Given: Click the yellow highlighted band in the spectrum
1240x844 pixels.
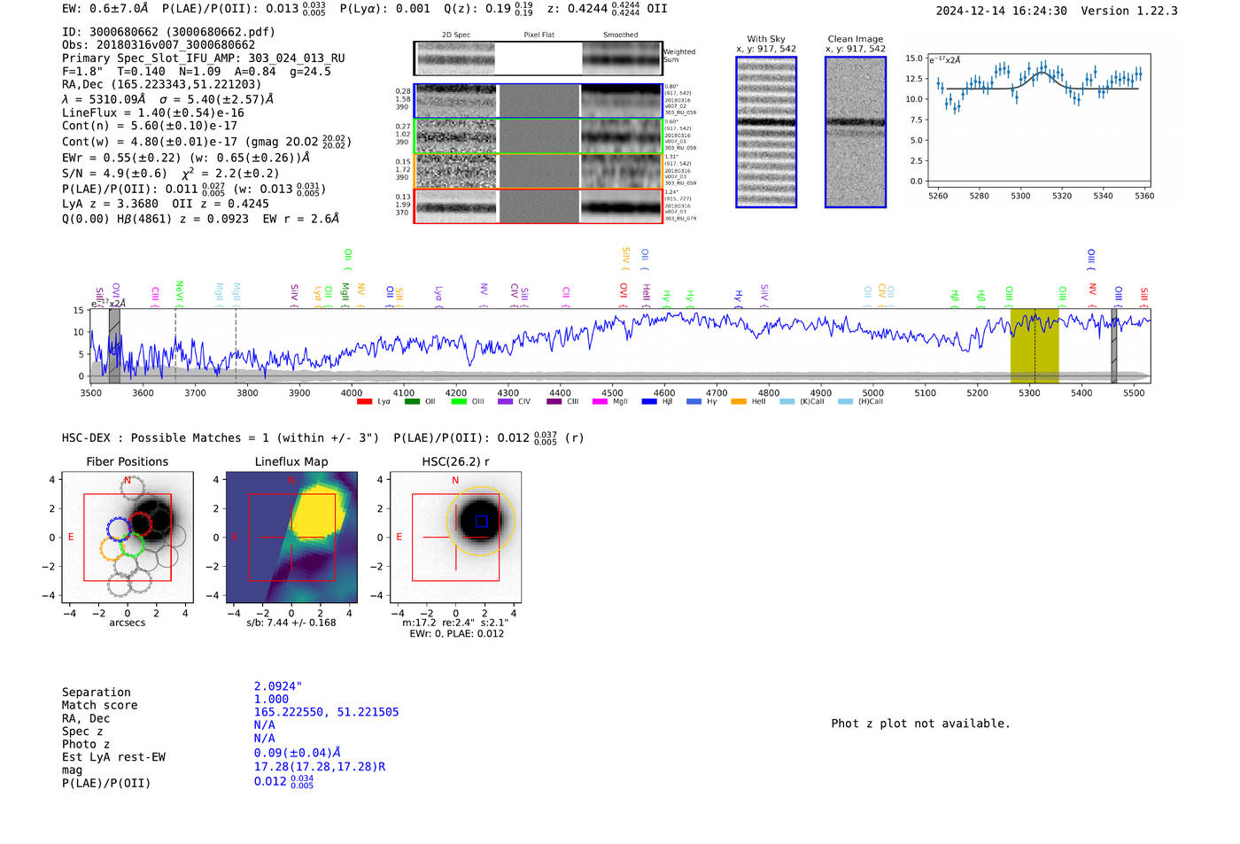Looking at the screenshot, I should pyautogui.click(x=1035, y=345).
